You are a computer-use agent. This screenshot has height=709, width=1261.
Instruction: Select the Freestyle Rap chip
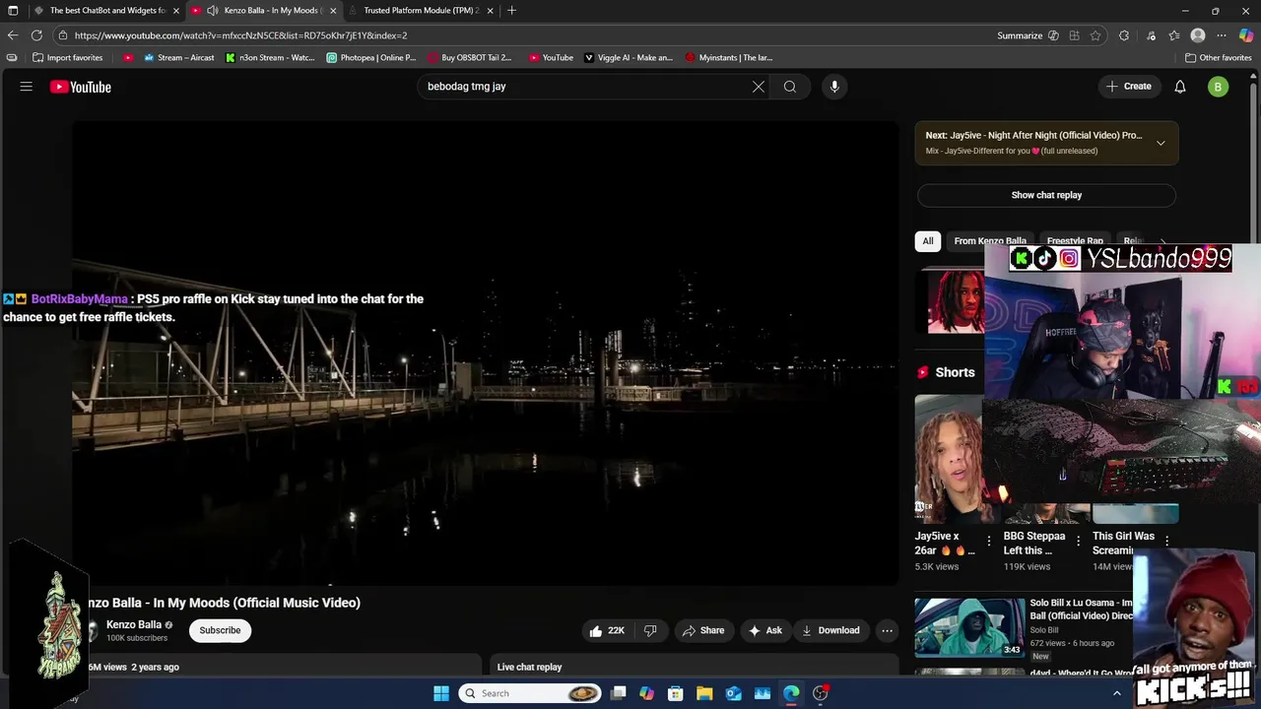point(1075,241)
